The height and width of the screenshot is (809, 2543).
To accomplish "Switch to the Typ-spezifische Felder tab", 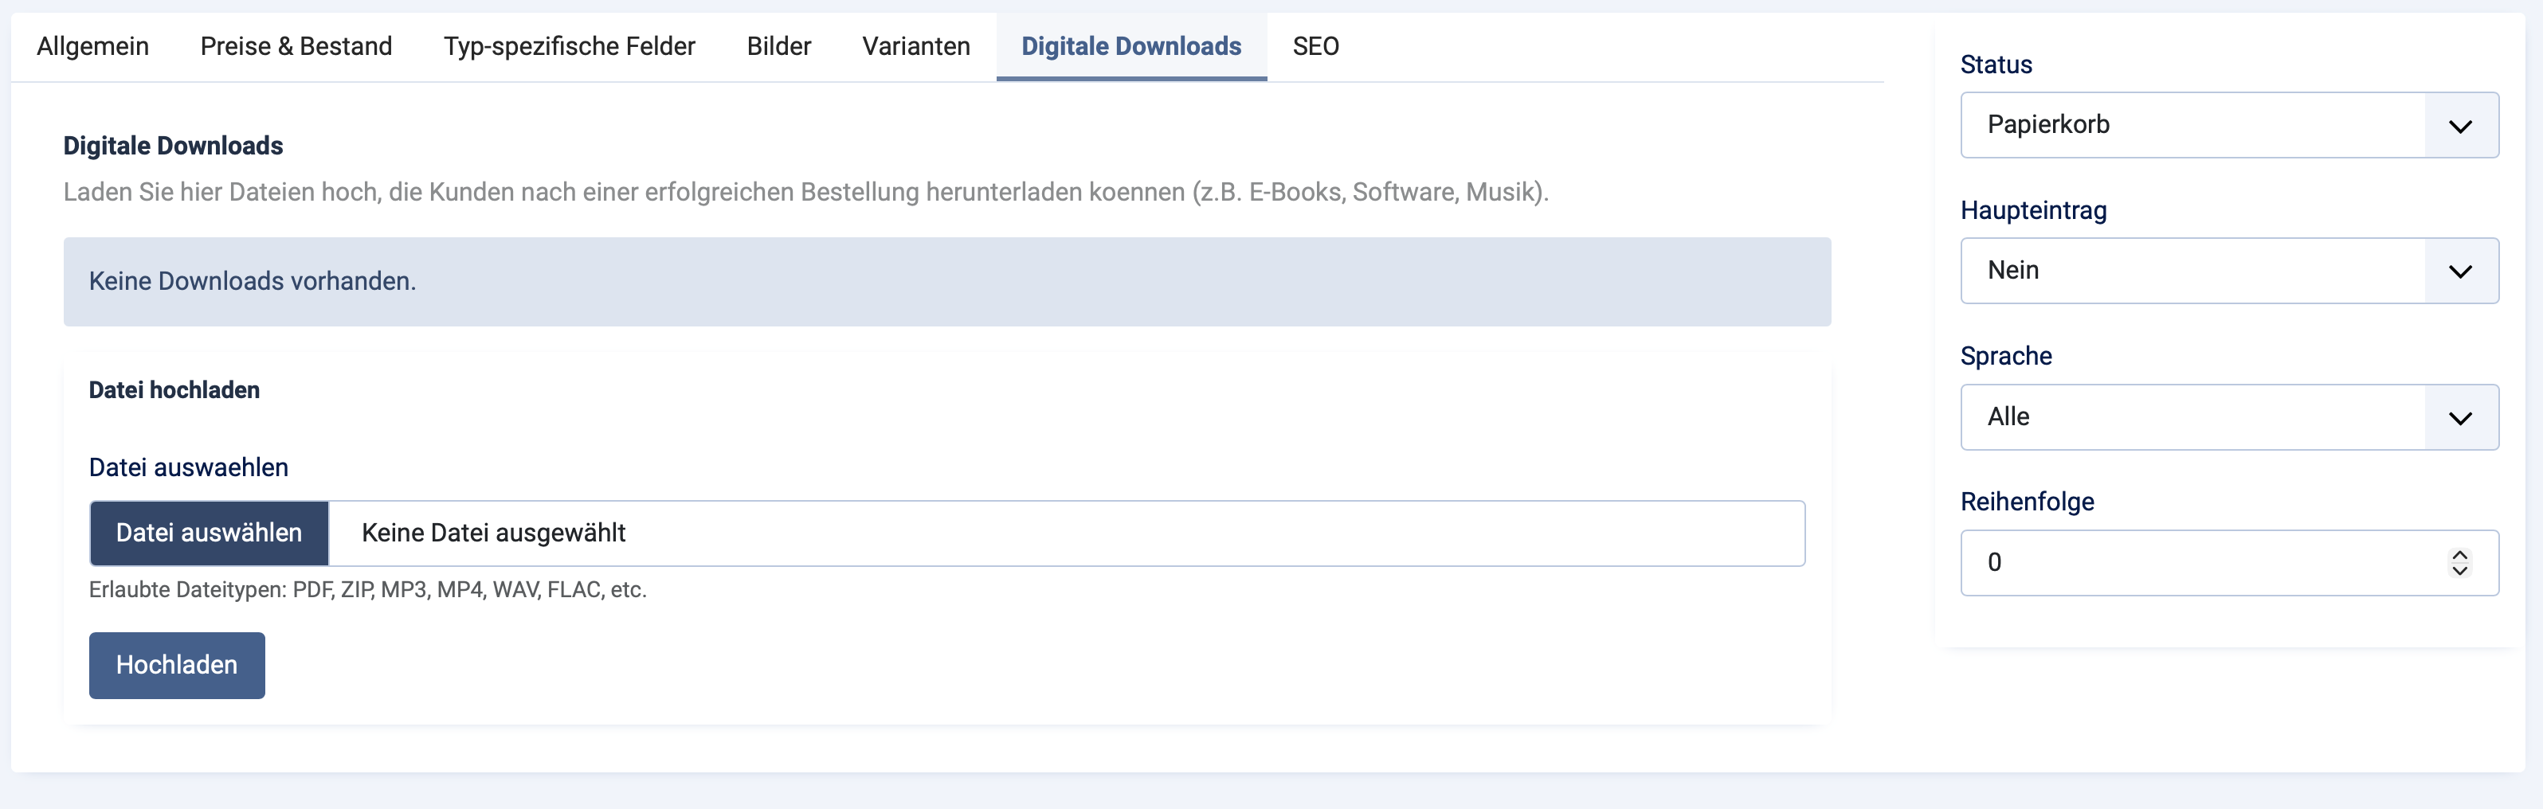I will (x=569, y=45).
